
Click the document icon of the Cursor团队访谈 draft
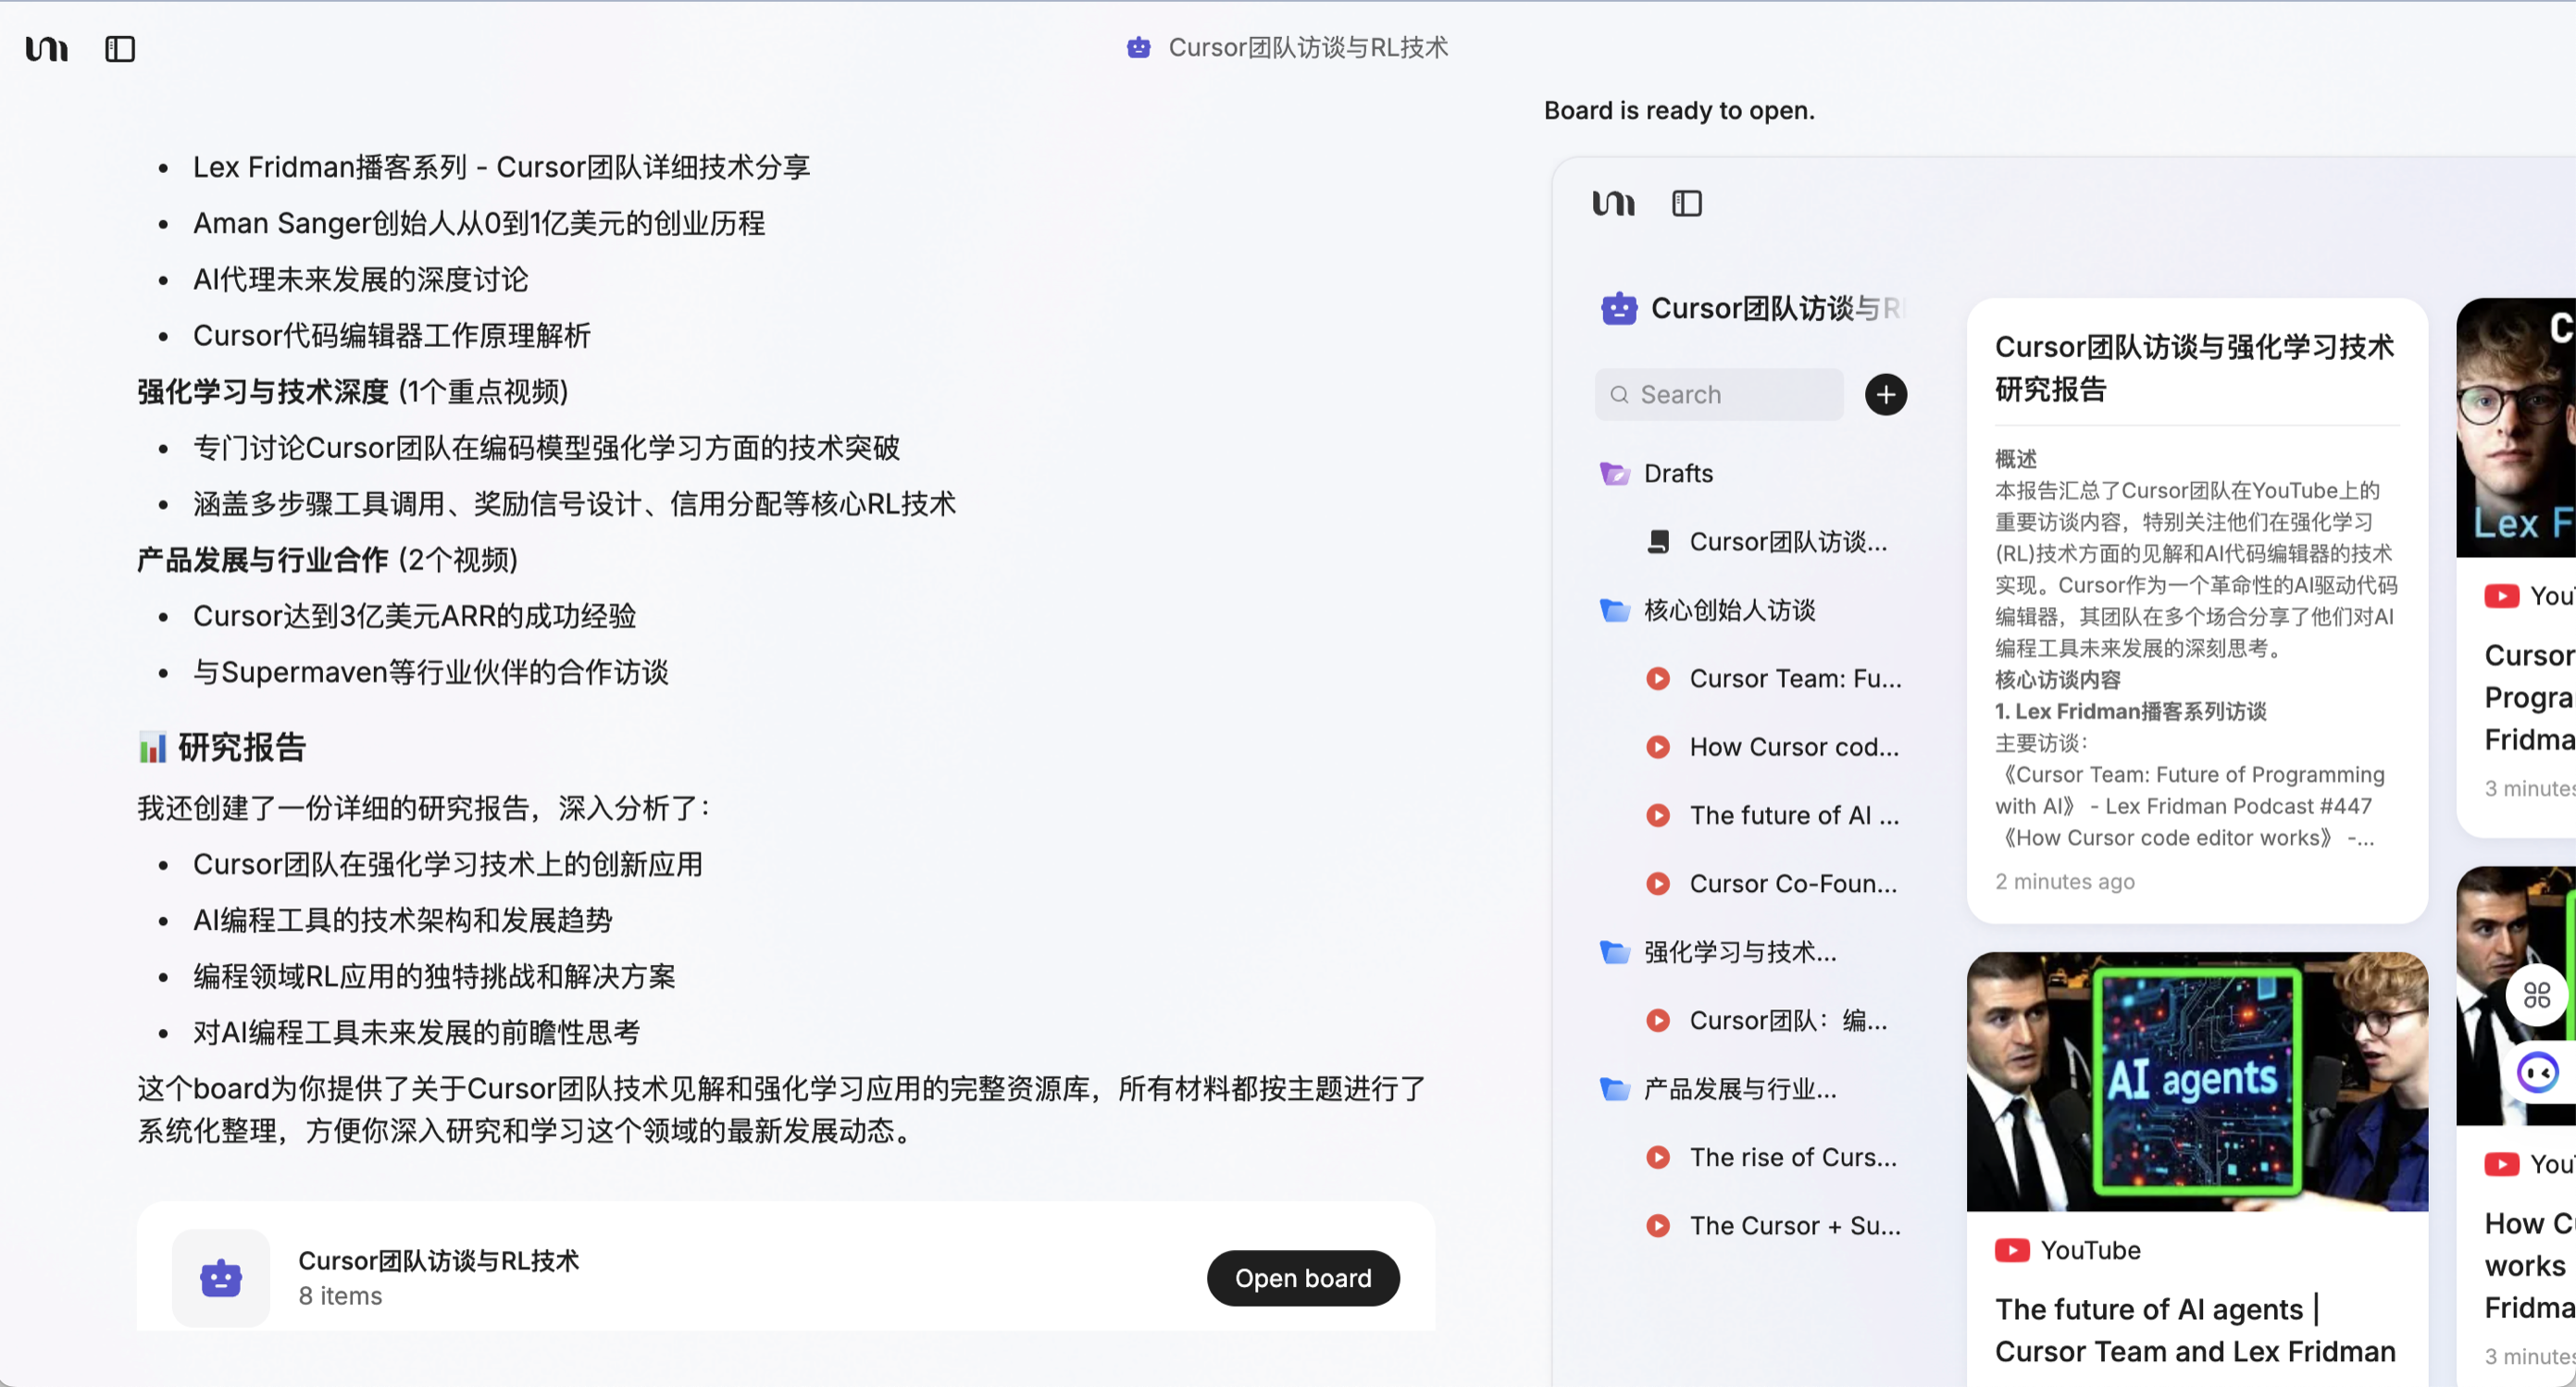click(1658, 541)
